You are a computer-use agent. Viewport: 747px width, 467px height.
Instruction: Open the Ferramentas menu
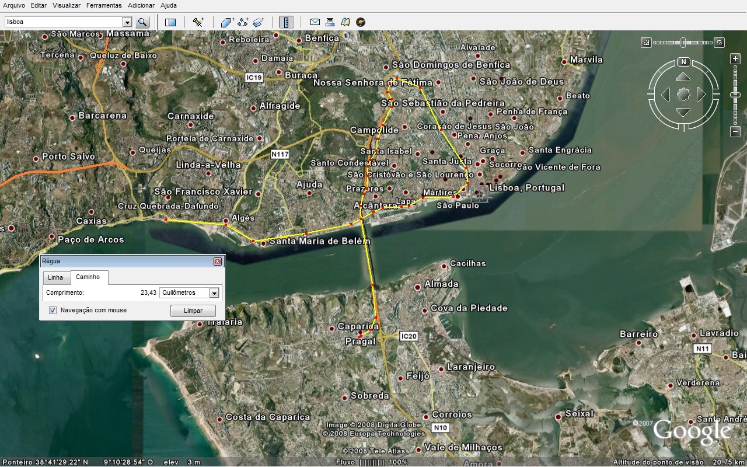pos(104,5)
